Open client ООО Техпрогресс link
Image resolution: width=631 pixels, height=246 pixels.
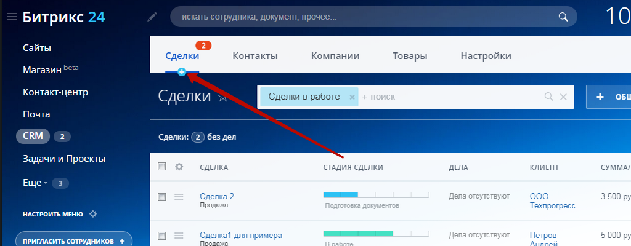(x=553, y=201)
